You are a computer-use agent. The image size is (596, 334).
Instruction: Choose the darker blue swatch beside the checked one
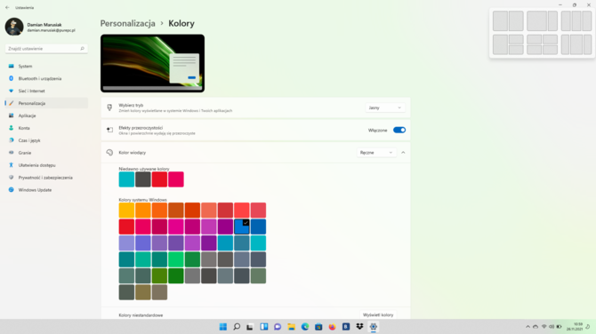coord(259,227)
